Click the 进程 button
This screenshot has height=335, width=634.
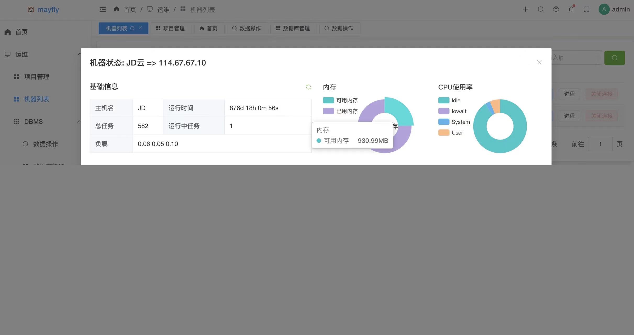tap(569, 94)
